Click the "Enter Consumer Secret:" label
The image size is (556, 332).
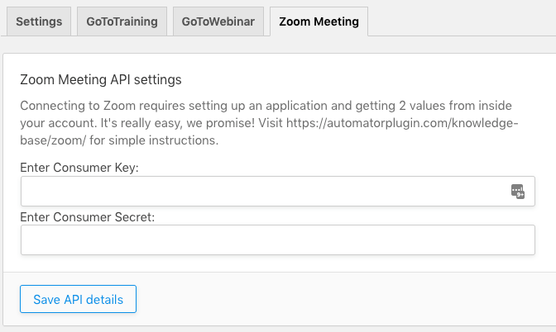pyautogui.click(x=87, y=217)
